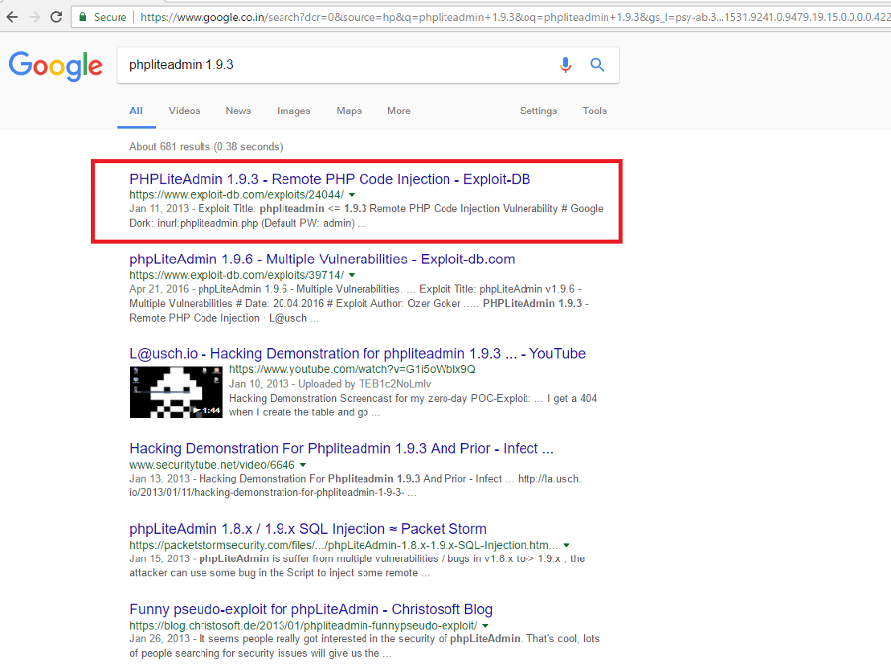
Task: Click the browser back arrow
Action: [x=12, y=17]
